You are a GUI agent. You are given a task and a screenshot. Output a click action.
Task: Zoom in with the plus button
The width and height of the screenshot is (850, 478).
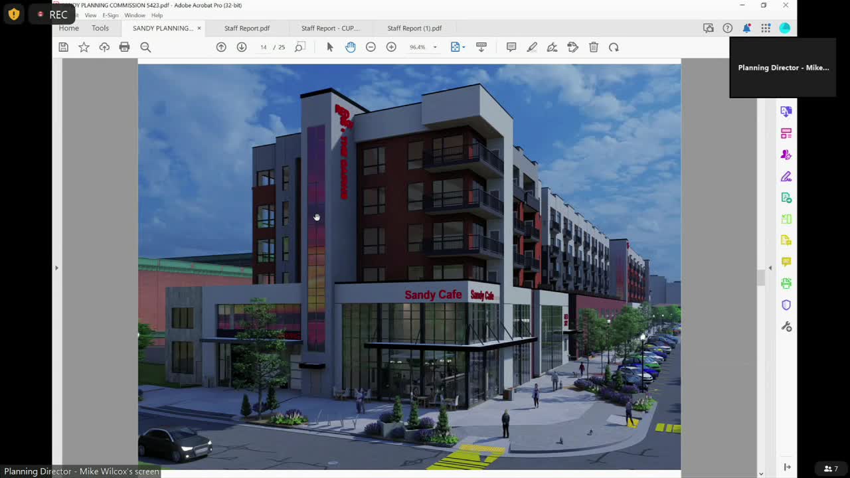(391, 47)
